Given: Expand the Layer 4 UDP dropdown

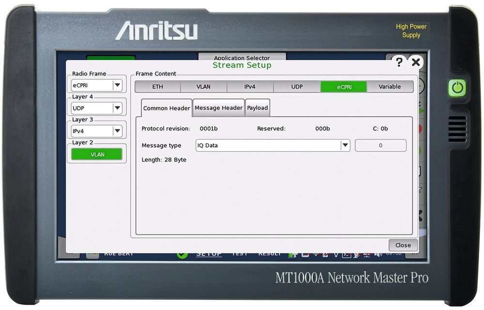Looking at the screenshot, I should [97, 108].
